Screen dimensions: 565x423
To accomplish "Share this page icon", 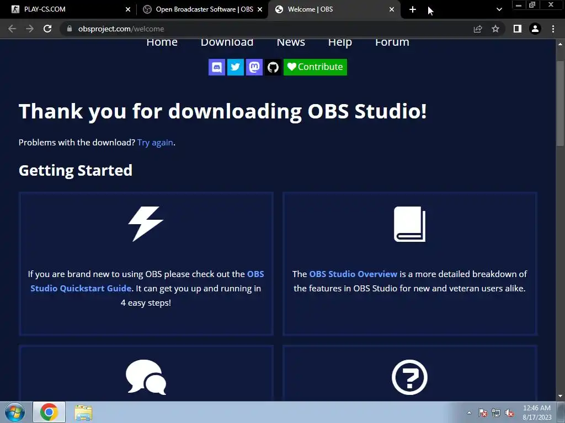I will coord(478,29).
